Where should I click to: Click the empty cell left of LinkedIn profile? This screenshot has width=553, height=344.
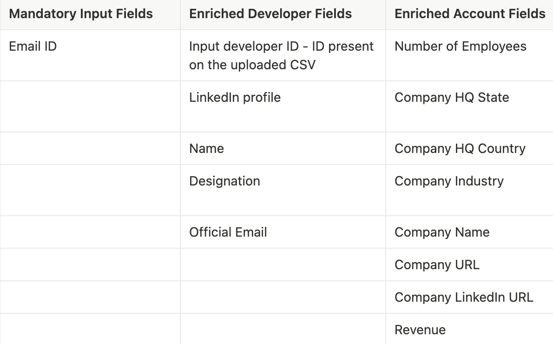(x=90, y=106)
